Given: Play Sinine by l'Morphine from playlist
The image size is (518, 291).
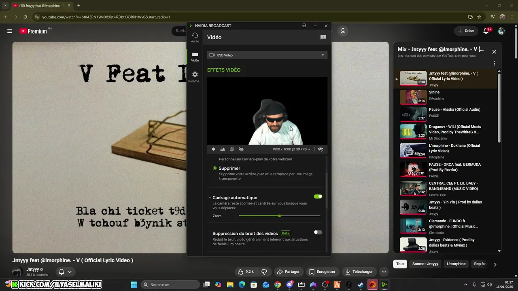Looking at the screenshot, I should click(445, 97).
